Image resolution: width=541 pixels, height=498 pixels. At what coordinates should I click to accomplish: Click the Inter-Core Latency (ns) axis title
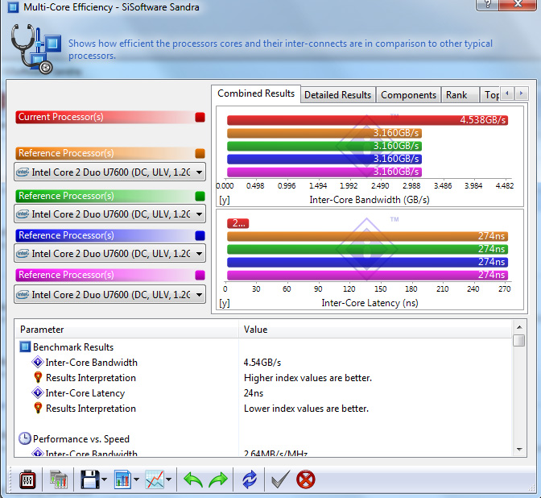click(370, 303)
